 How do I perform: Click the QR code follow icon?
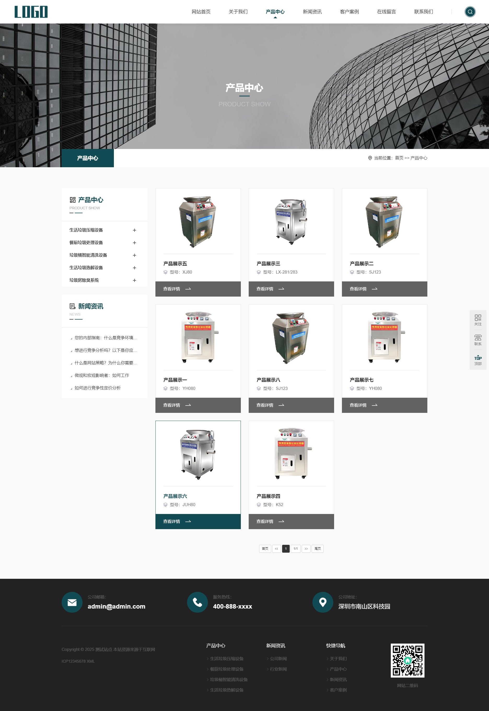coord(478,318)
